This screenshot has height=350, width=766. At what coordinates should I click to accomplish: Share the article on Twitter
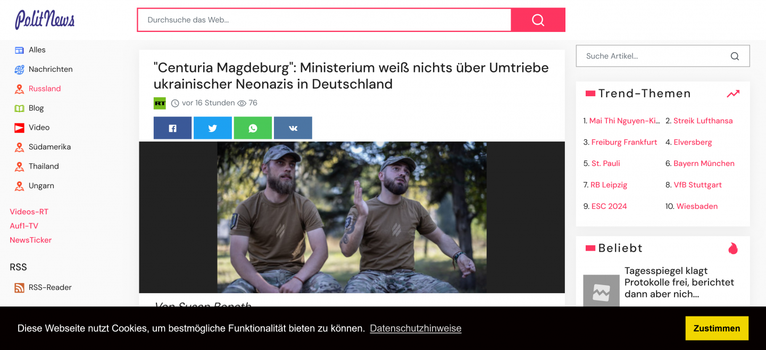click(x=213, y=128)
